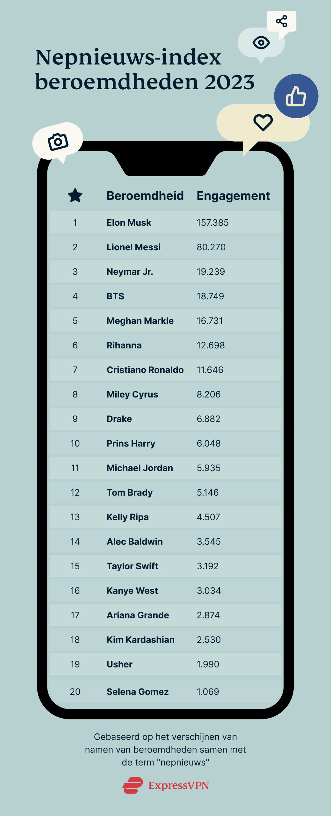Click the Beroemdheid column header
Image resolution: width=331 pixels, height=816 pixels.
click(x=145, y=196)
